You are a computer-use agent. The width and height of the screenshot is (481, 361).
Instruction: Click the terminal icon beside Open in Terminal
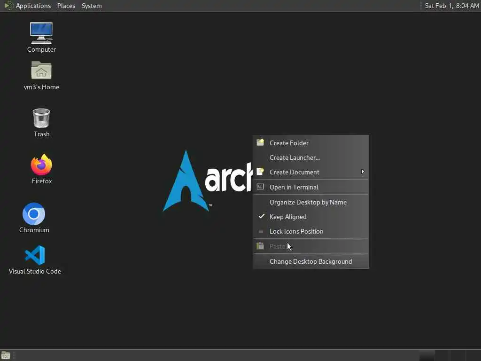[x=260, y=187]
